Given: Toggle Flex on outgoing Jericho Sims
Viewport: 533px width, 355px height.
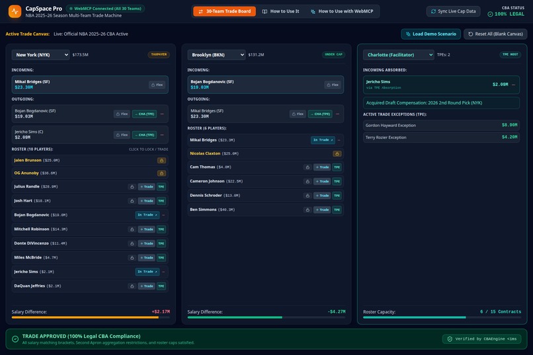Looking at the screenshot, I should pos(122,136).
